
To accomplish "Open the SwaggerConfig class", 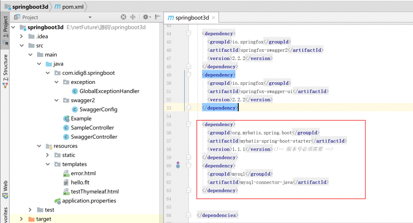I will (99, 109).
